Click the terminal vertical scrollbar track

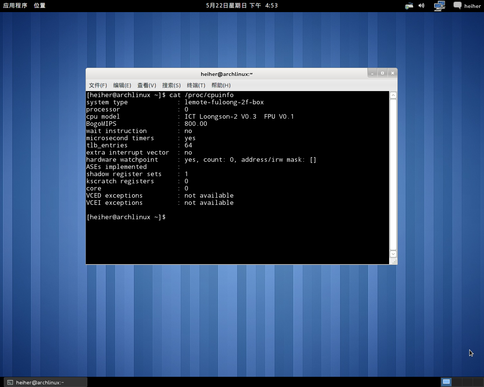pyautogui.click(x=393, y=175)
